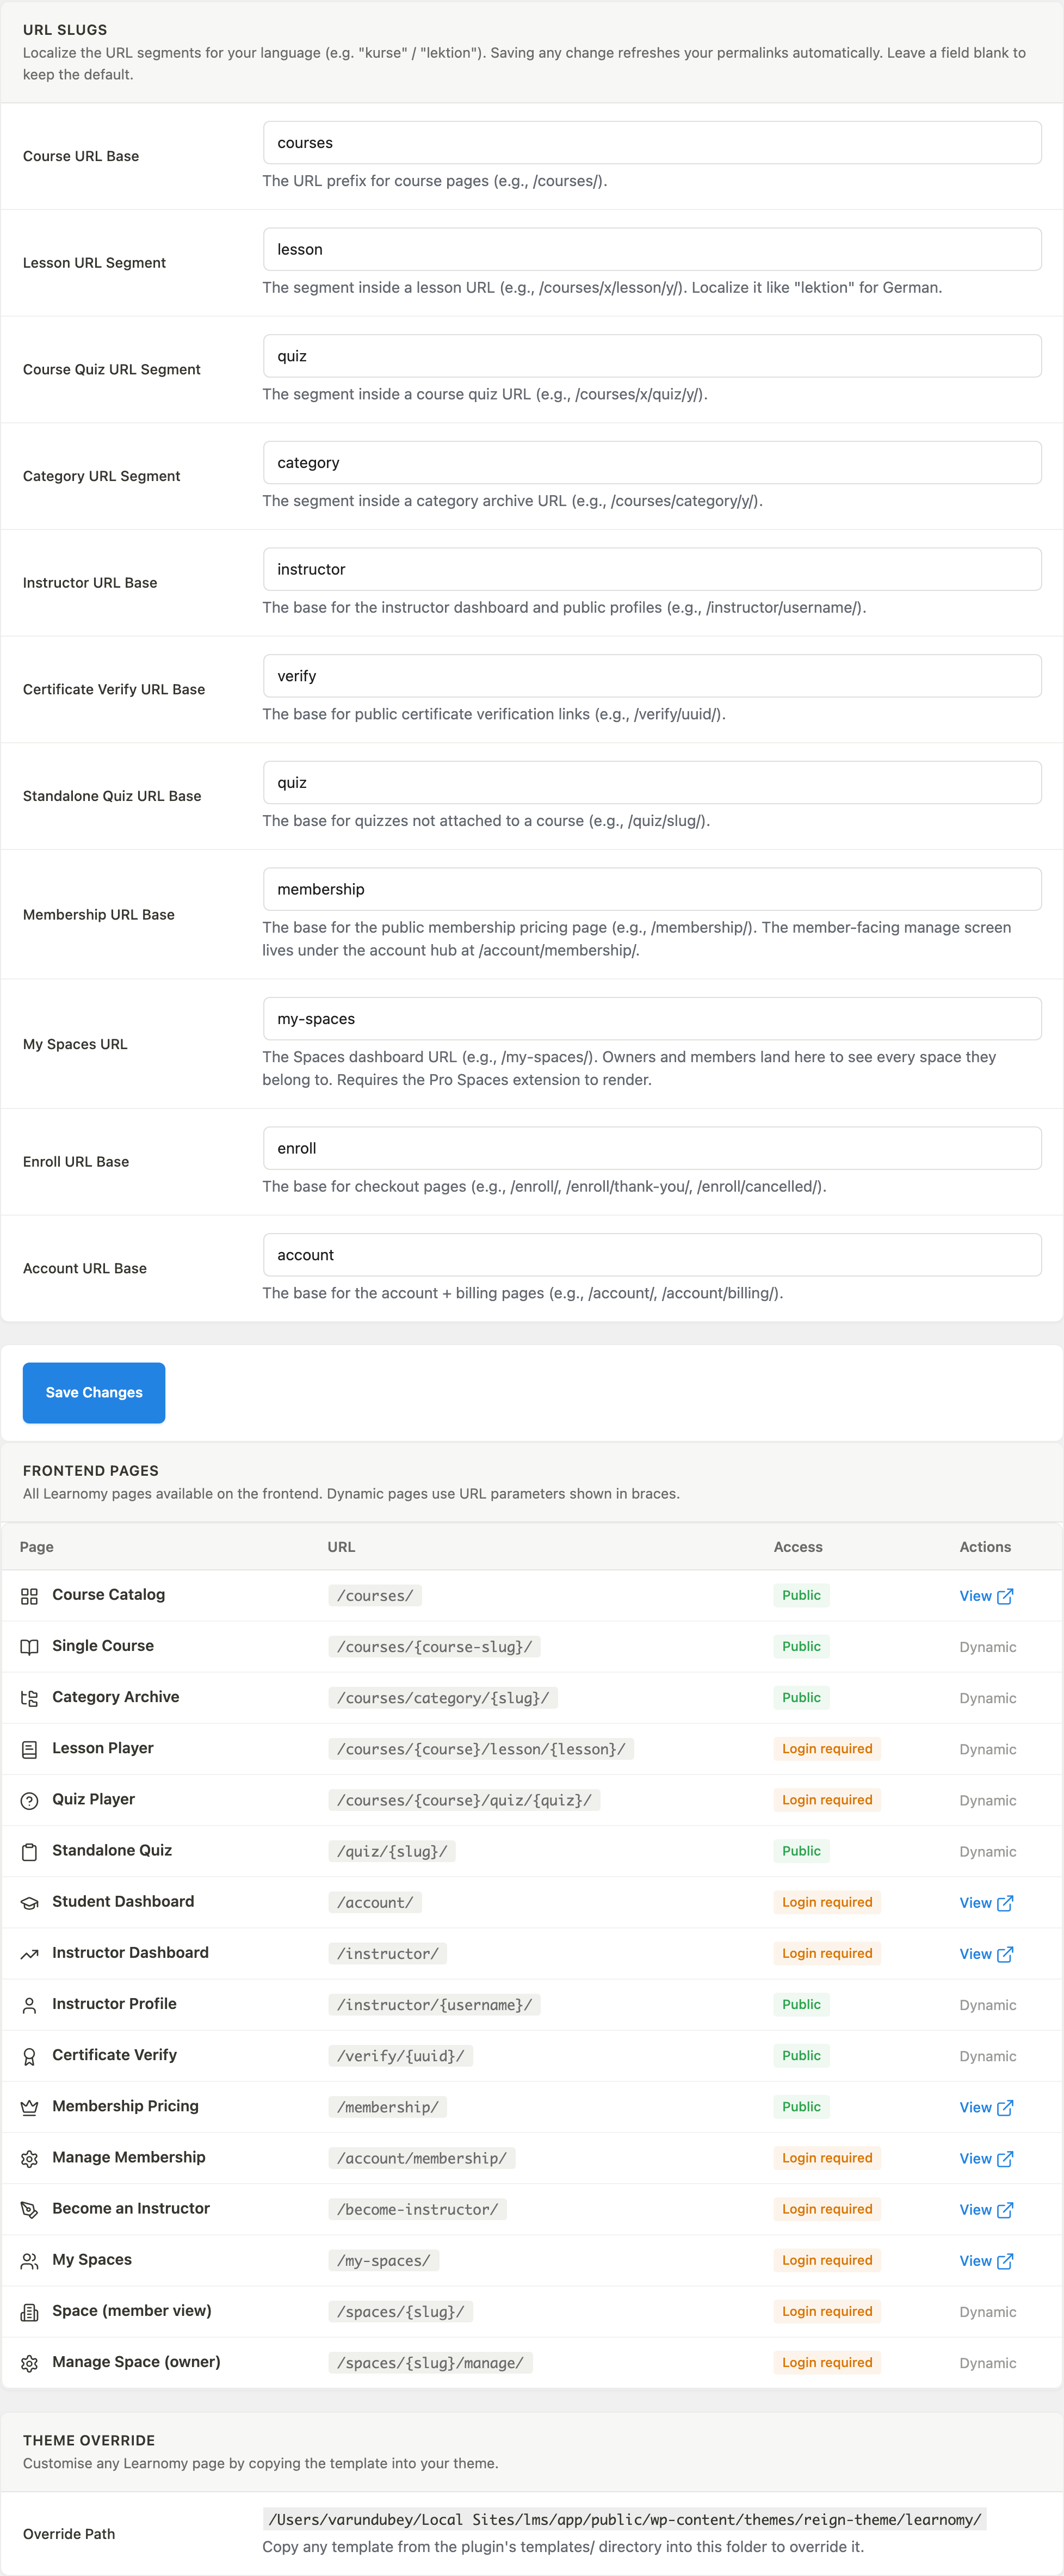Edit the Standalone Quiz URL Base field
The width and height of the screenshot is (1064, 2576).
(652, 782)
